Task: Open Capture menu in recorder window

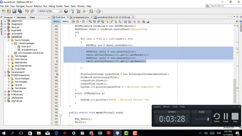Action: [157, 107]
